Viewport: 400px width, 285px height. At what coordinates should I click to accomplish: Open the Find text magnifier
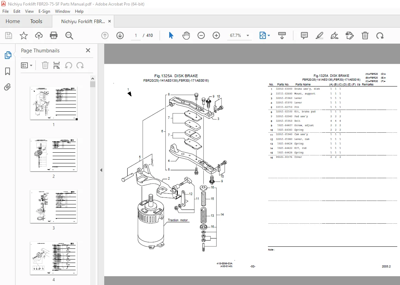coord(69,35)
